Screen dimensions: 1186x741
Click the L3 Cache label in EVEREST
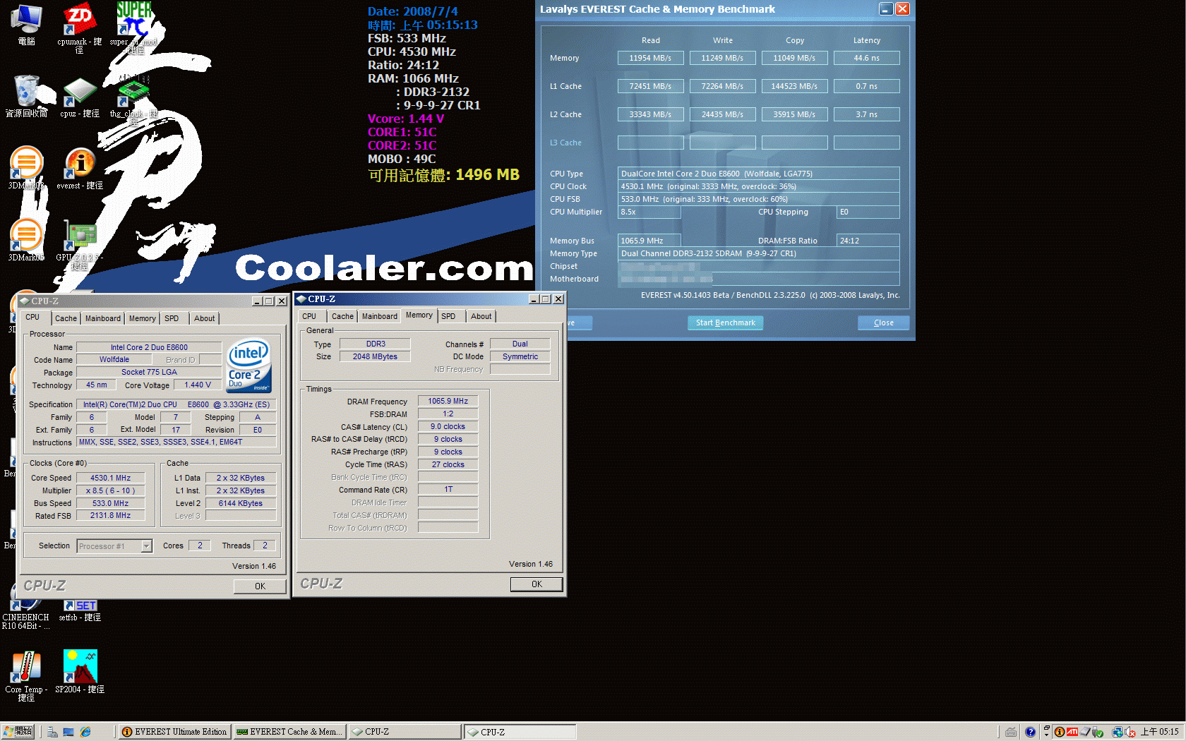click(x=565, y=143)
